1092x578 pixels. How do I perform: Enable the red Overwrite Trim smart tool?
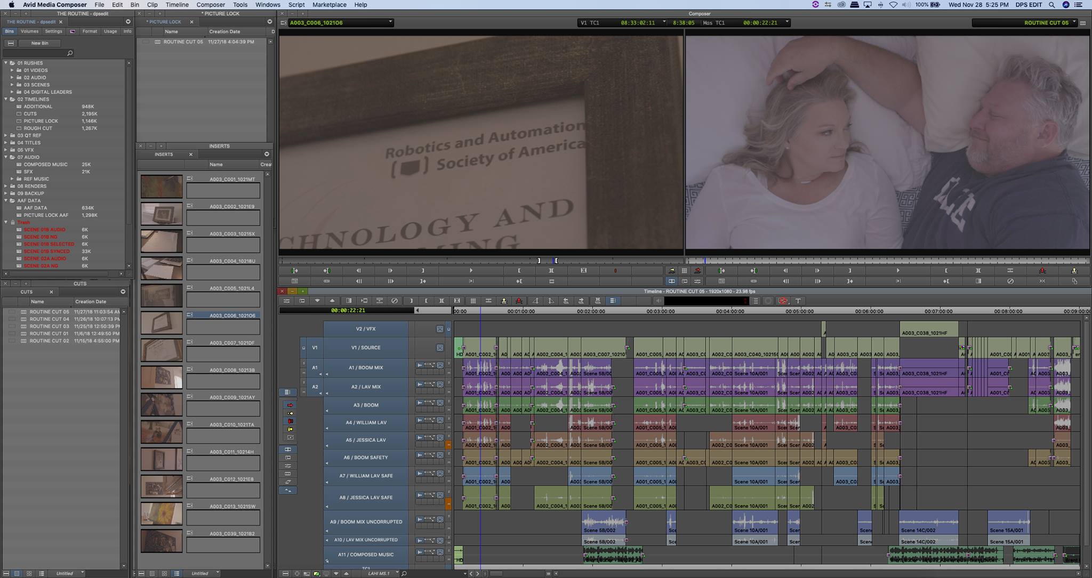pyautogui.click(x=290, y=421)
